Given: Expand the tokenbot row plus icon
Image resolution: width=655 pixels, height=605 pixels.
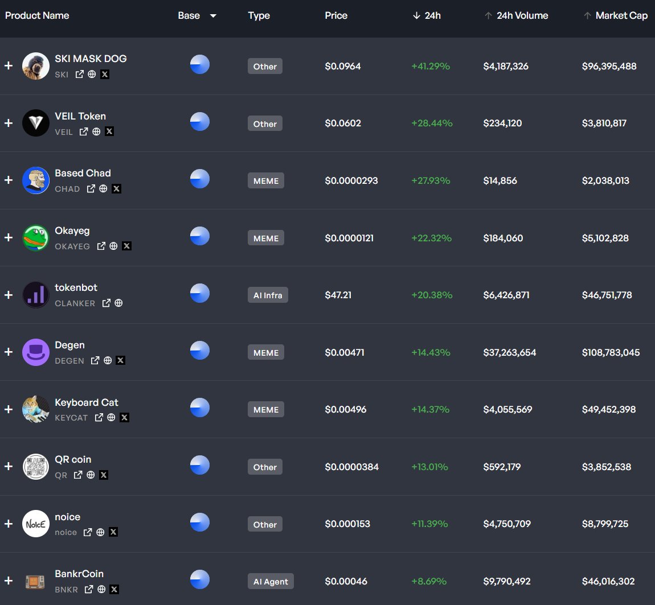Looking at the screenshot, I should pos(9,295).
